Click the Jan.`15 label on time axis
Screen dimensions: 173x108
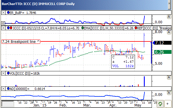(x=40, y=105)
